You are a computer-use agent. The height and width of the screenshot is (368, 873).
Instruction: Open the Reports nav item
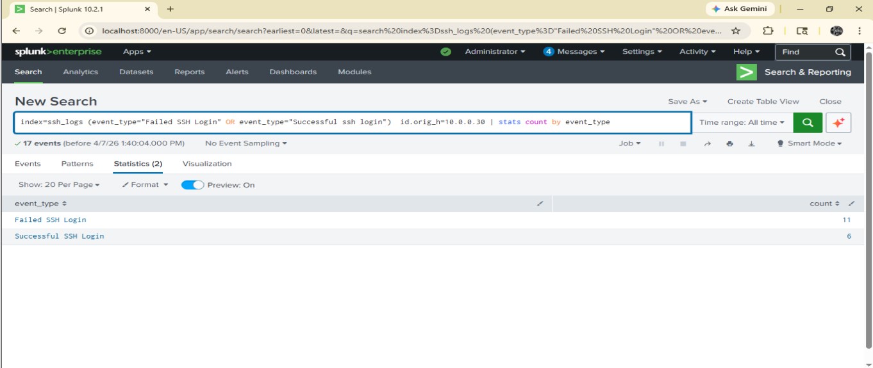tap(190, 72)
